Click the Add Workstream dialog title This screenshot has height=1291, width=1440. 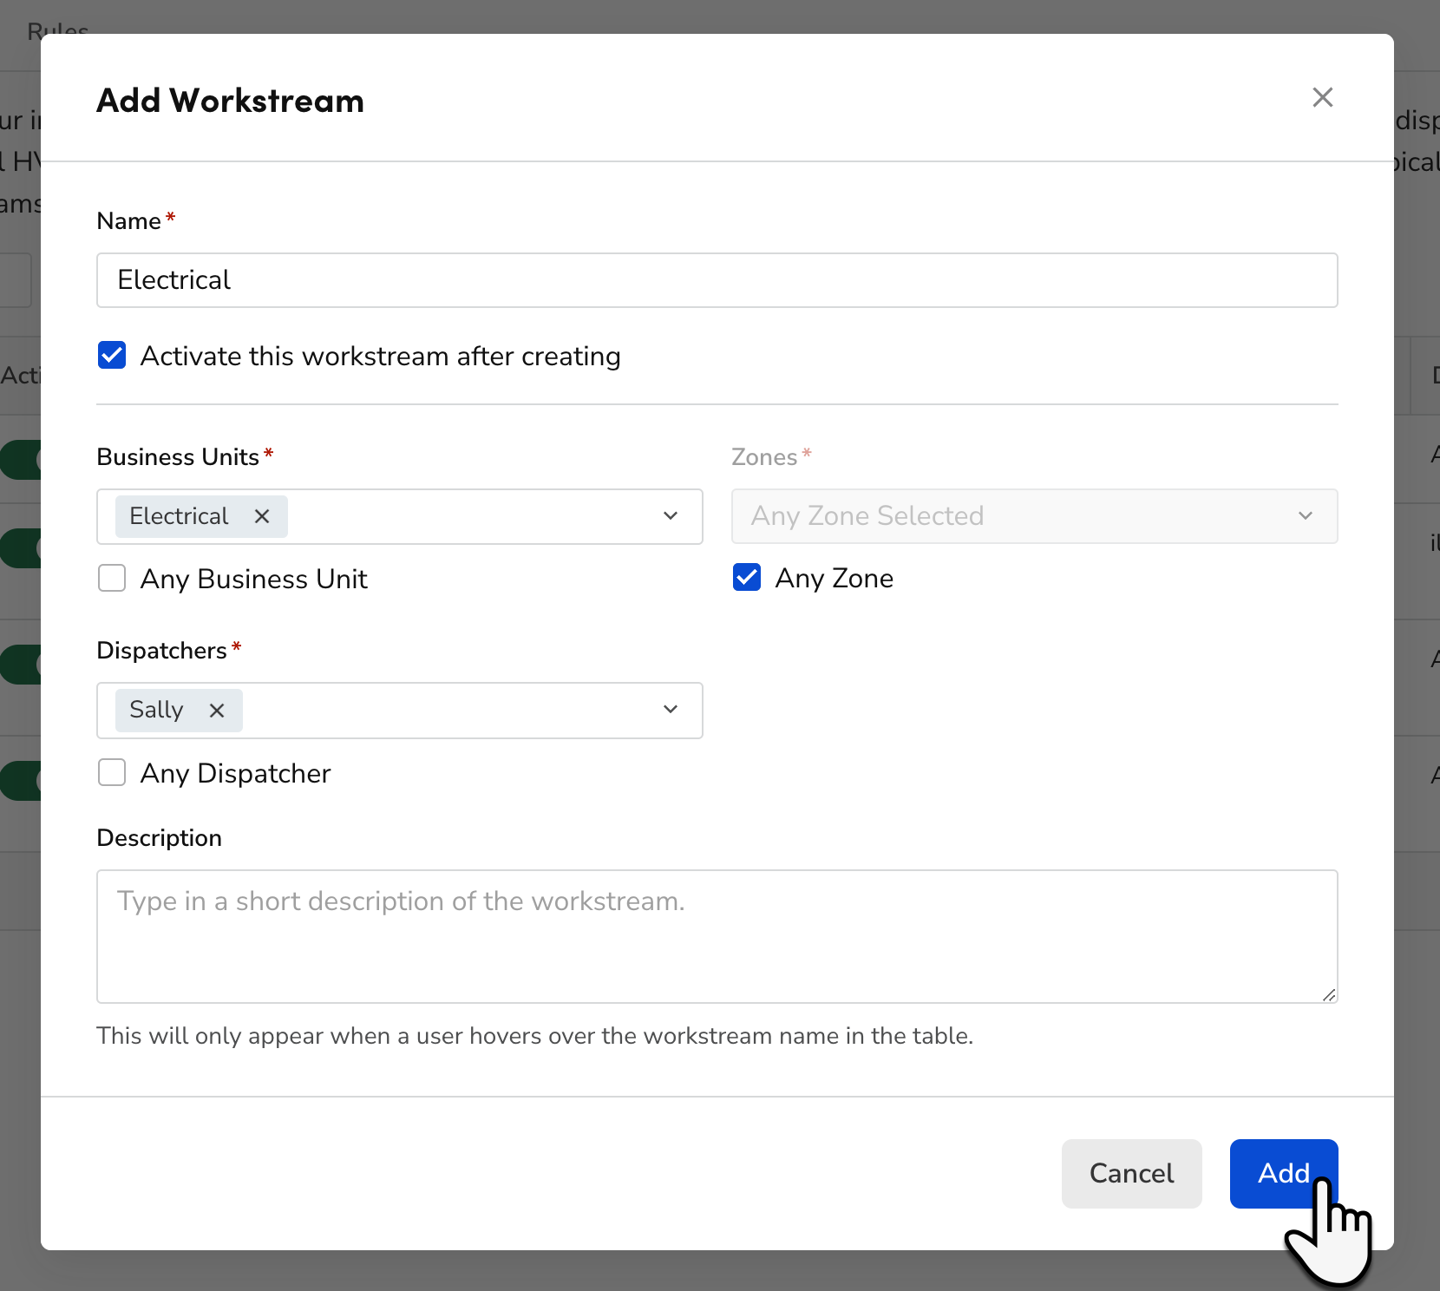230,101
